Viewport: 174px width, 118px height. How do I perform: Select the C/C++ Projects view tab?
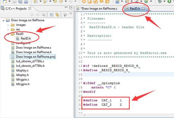coord(16,8)
